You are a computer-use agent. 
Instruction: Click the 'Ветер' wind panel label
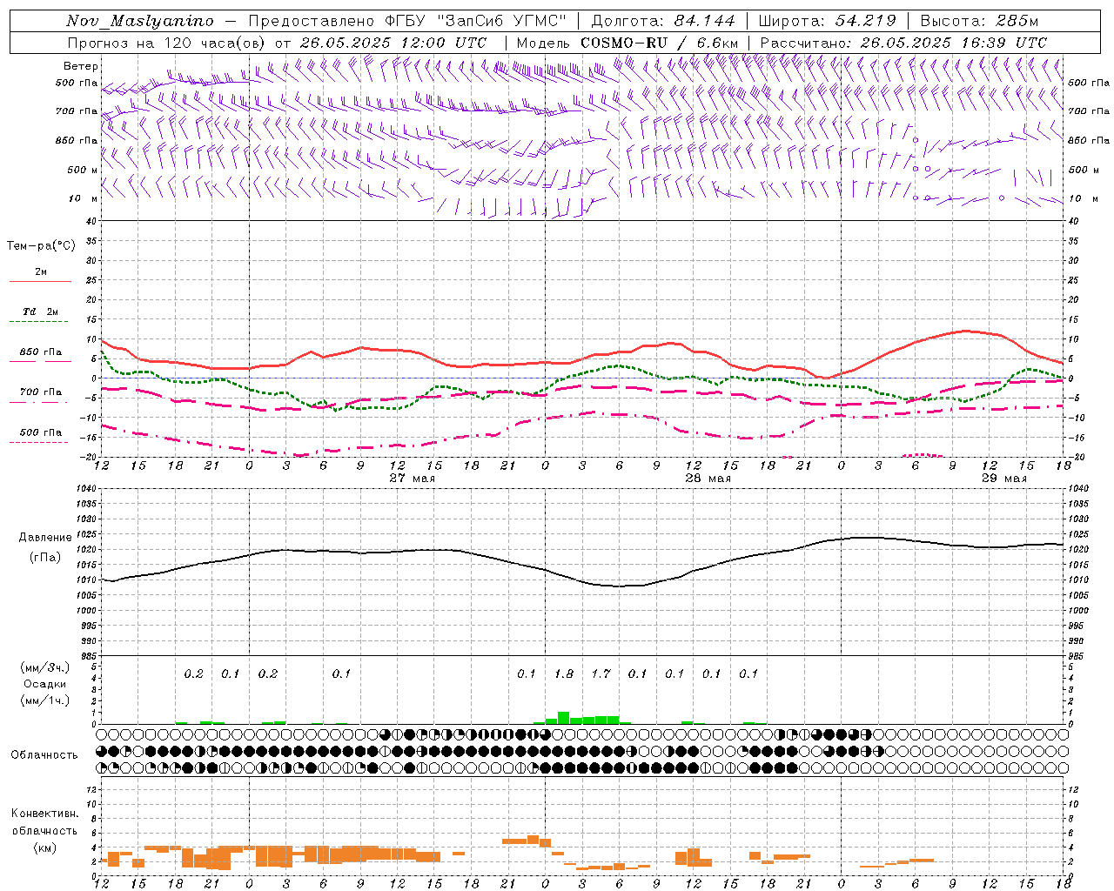[x=81, y=66]
